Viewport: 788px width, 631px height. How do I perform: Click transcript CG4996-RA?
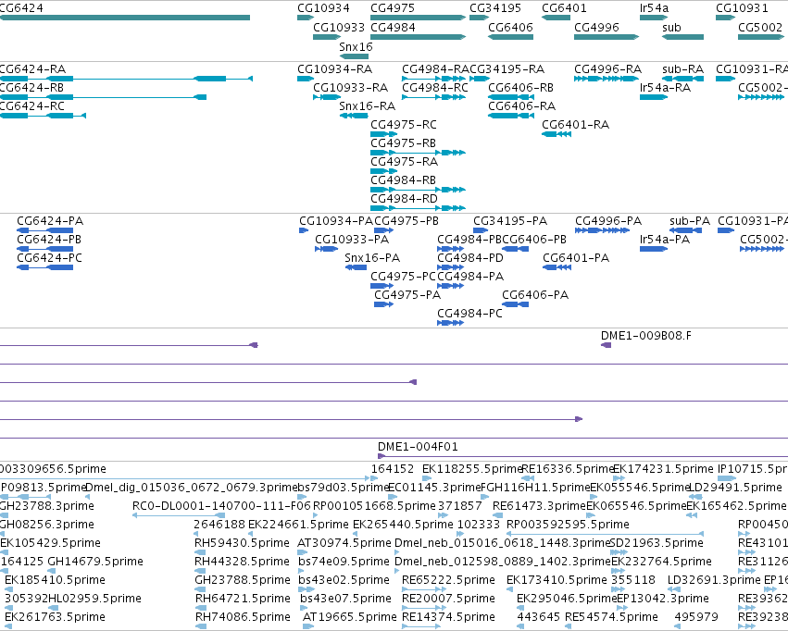[x=607, y=79]
